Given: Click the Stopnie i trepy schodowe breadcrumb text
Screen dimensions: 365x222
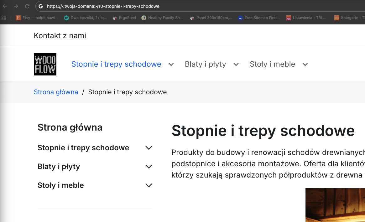Looking at the screenshot, I should tap(127, 92).
